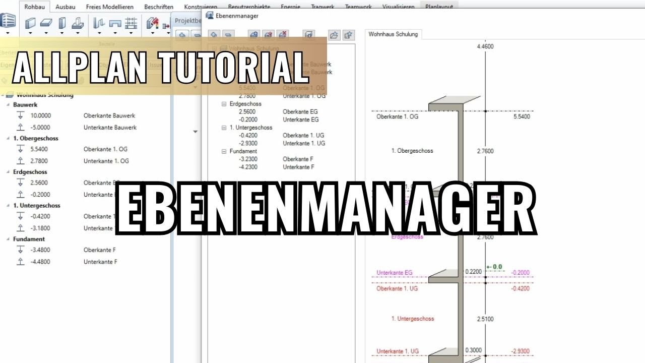
Task: Click the Window opening tool icon
Action: pos(99,23)
